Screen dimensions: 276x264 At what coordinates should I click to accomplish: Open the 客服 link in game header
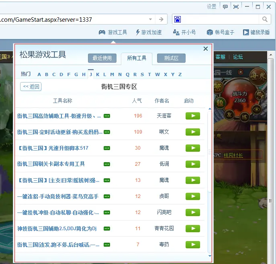(221, 57)
